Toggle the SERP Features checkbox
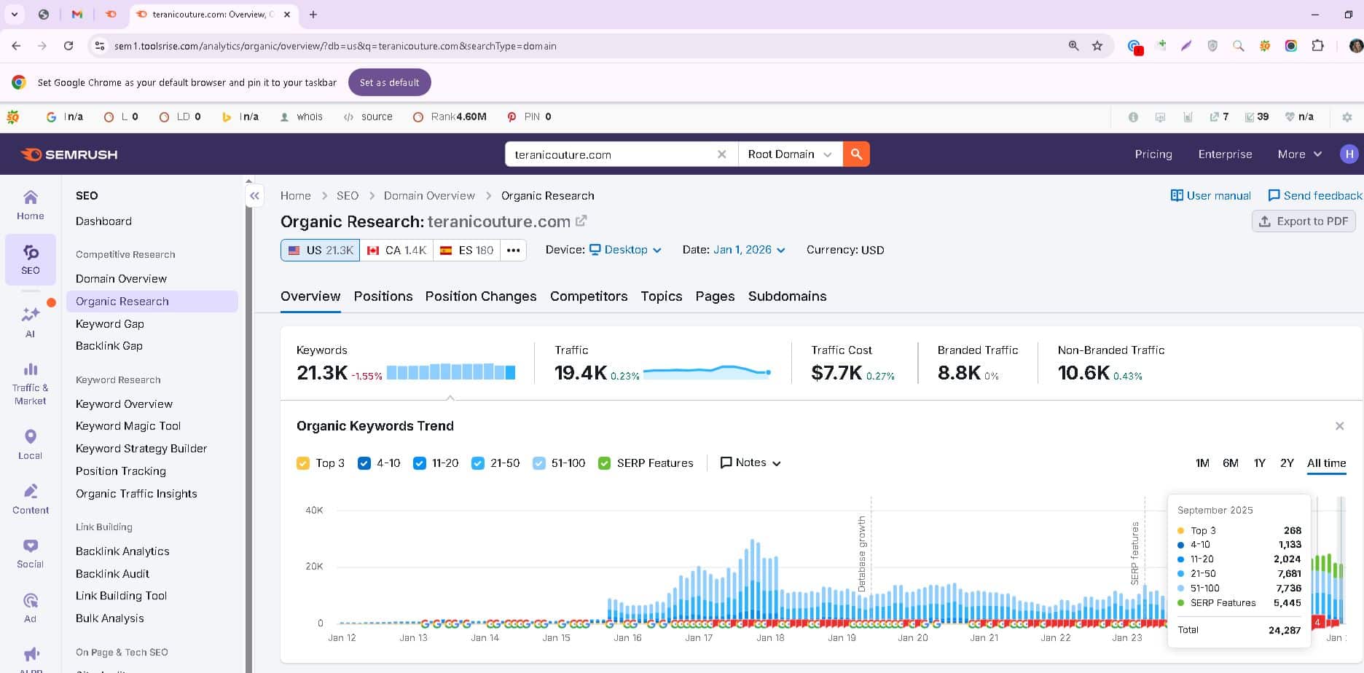The height and width of the screenshot is (673, 1364). coord(604,463)
